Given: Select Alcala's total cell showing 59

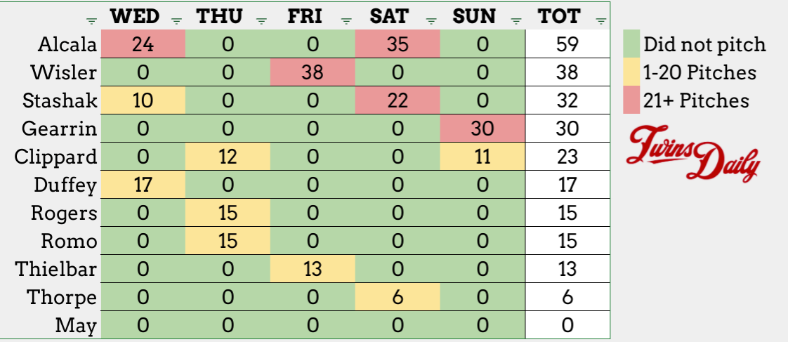Looking at the screenshot, I should (x=567, y=45).
